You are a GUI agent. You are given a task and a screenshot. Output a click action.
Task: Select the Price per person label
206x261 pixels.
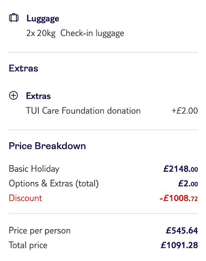point(39,231)
